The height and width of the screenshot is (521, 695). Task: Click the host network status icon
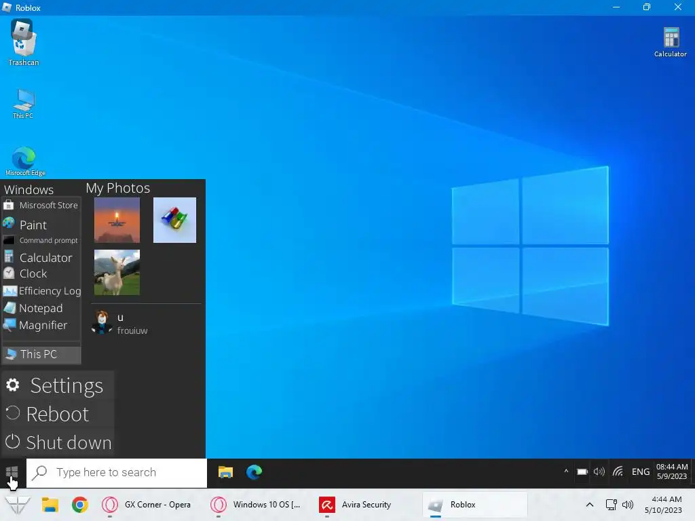[612, 505]
